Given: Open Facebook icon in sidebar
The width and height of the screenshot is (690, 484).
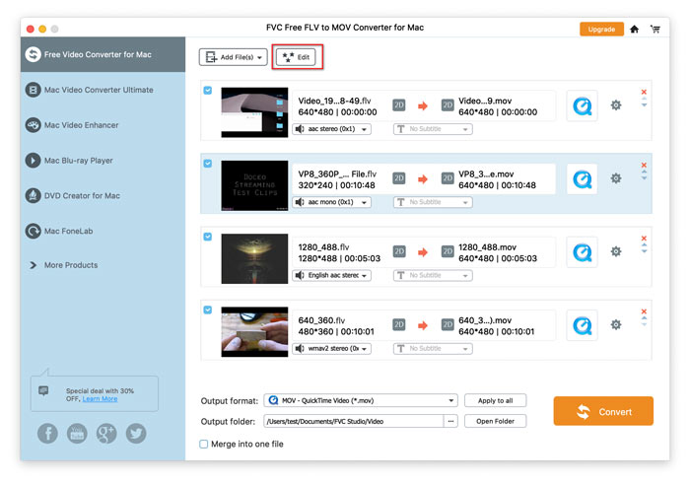Looking at the screenshot, I should 47,434.
